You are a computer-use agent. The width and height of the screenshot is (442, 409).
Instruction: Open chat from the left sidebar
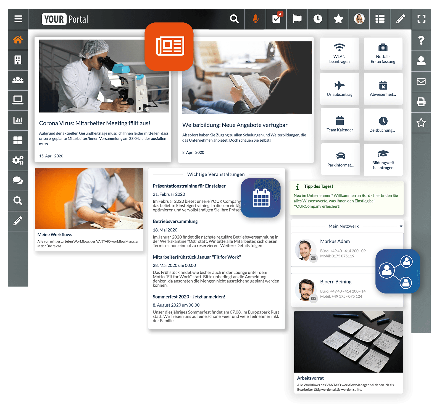pos(18,181)
